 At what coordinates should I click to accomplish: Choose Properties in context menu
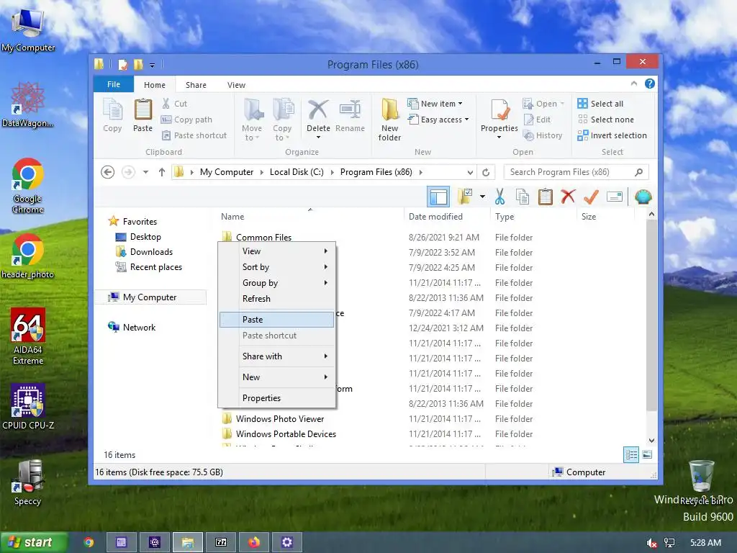coord(277,397)
